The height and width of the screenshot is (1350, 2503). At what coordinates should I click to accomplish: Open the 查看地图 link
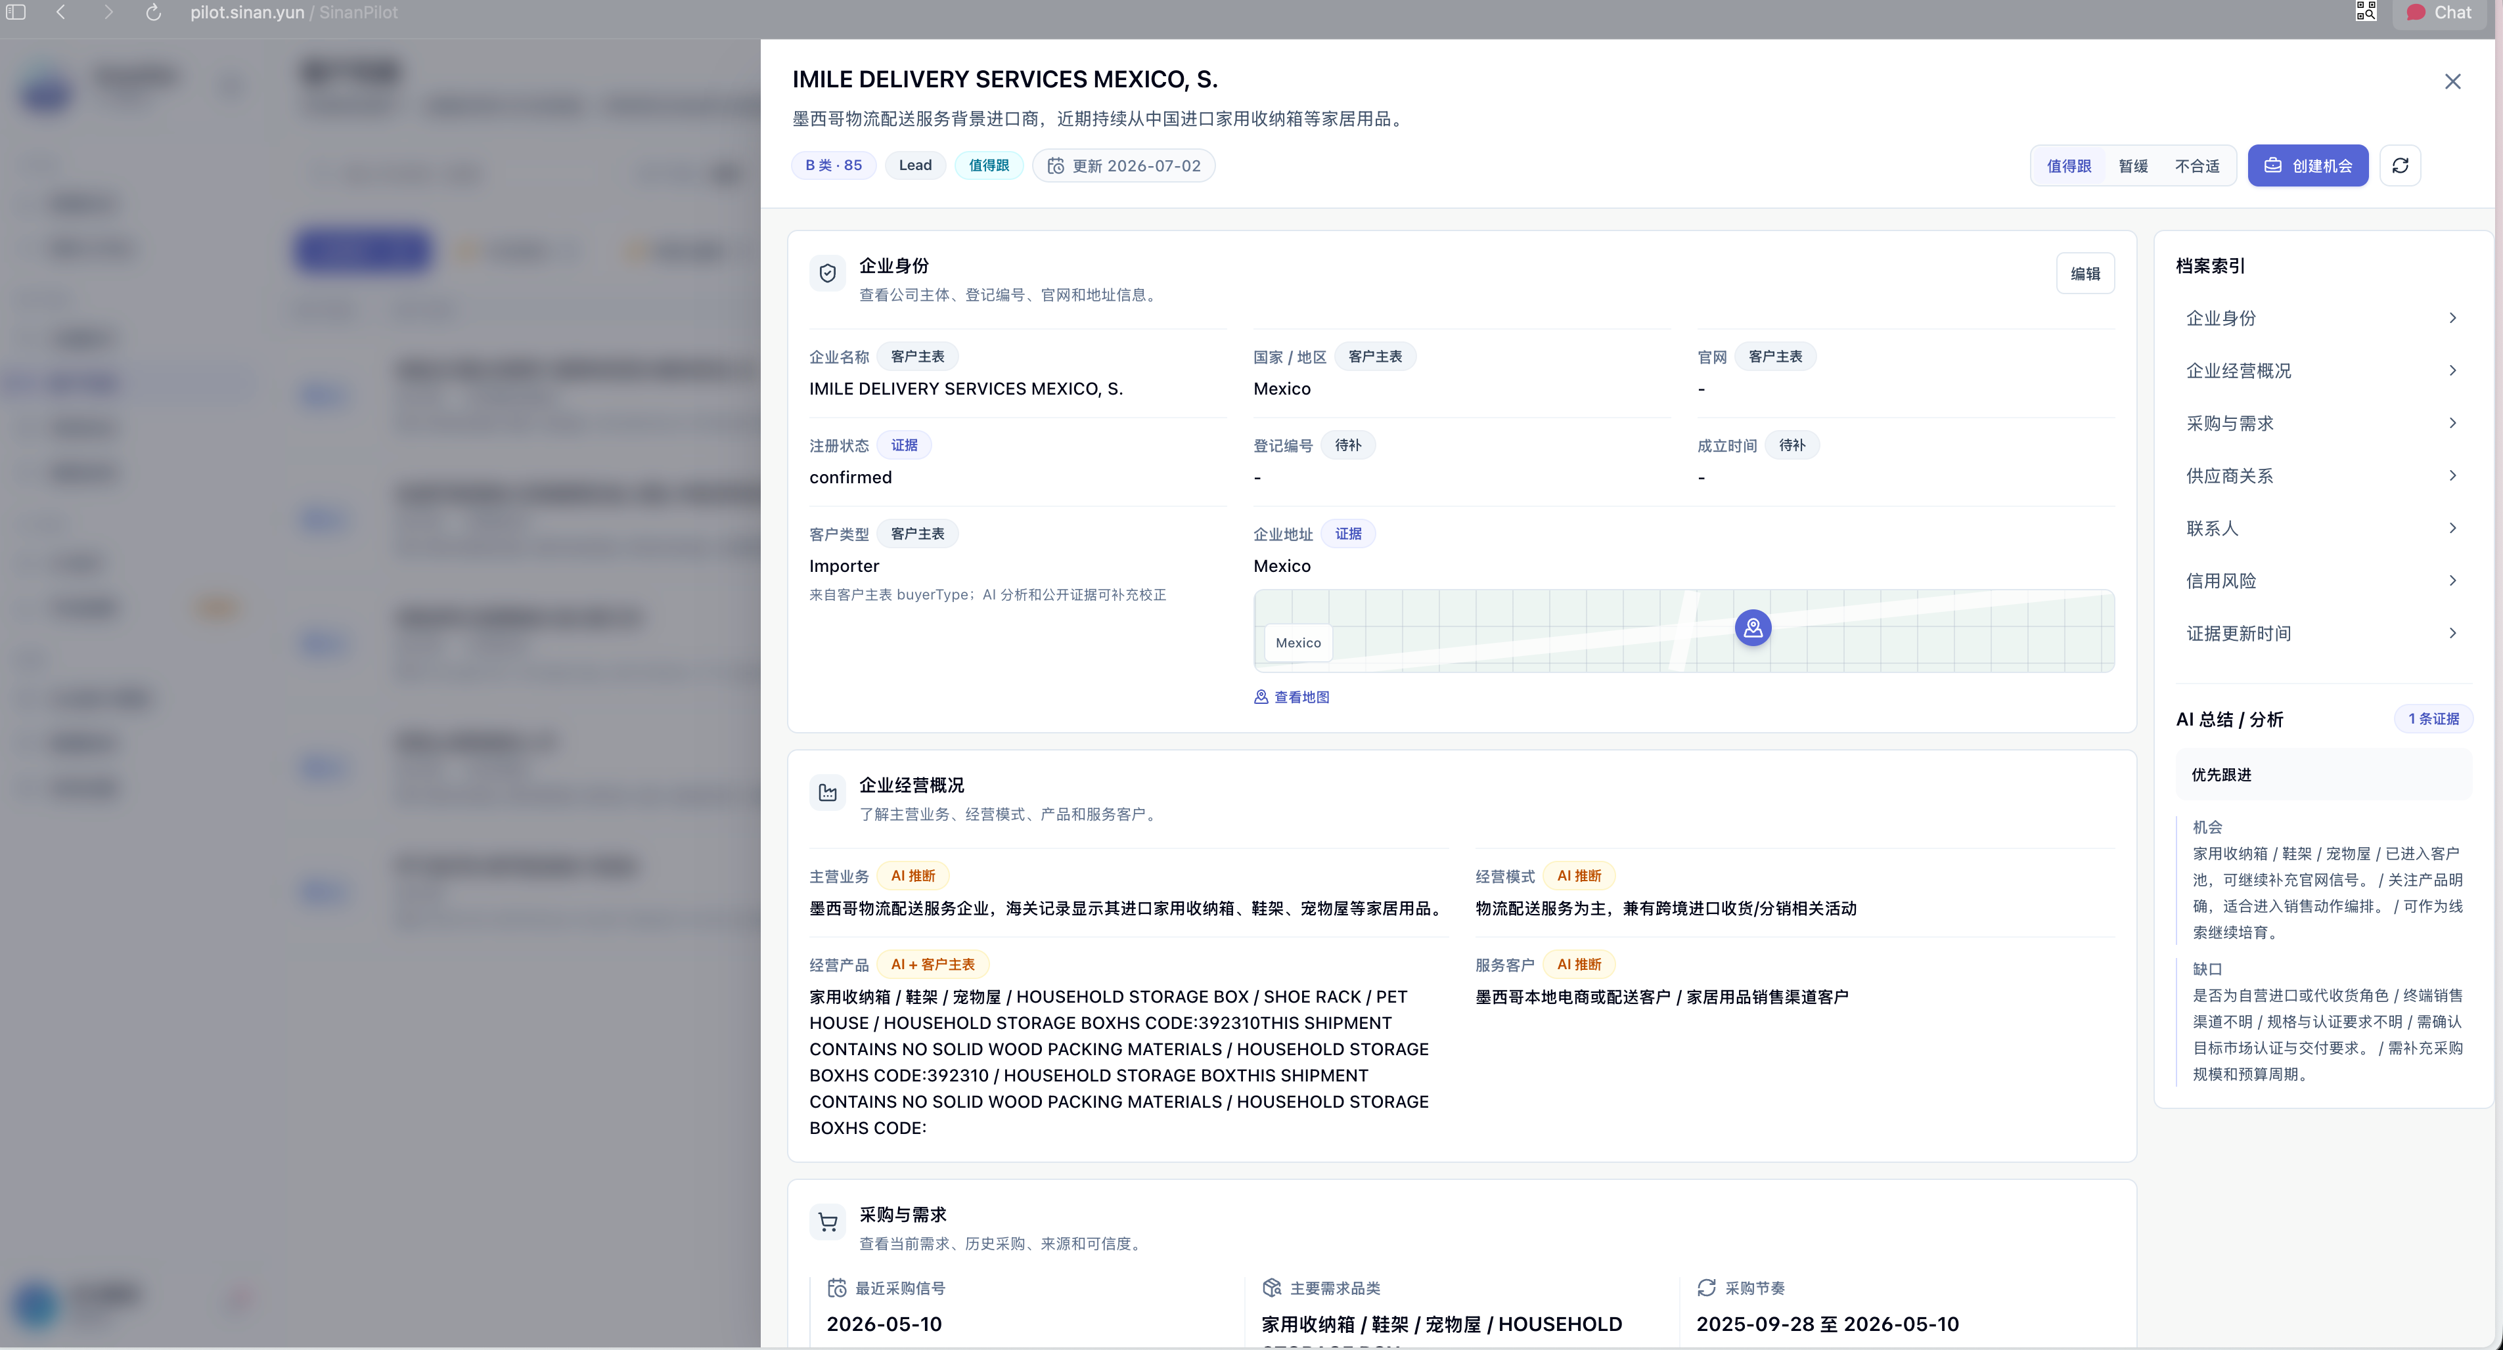pos(1292,697)
